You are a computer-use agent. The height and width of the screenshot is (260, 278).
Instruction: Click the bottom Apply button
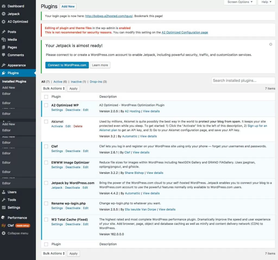[73, 253]
